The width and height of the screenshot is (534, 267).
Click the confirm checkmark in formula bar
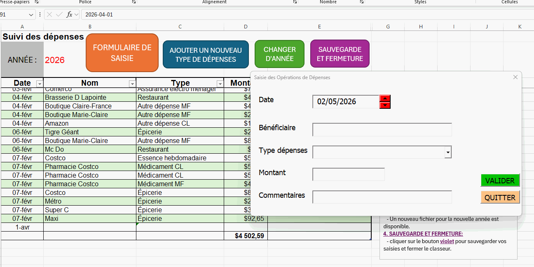pyautogui.click(x=59, y=14)
